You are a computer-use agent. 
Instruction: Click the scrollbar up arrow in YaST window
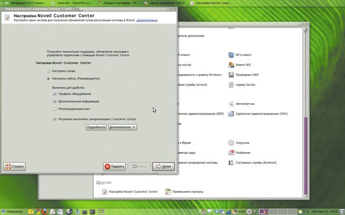(306, 29)
